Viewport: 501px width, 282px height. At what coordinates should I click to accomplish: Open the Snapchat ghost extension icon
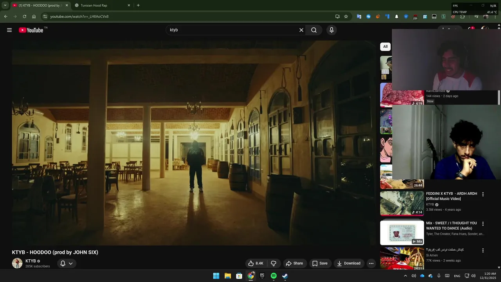396,16
